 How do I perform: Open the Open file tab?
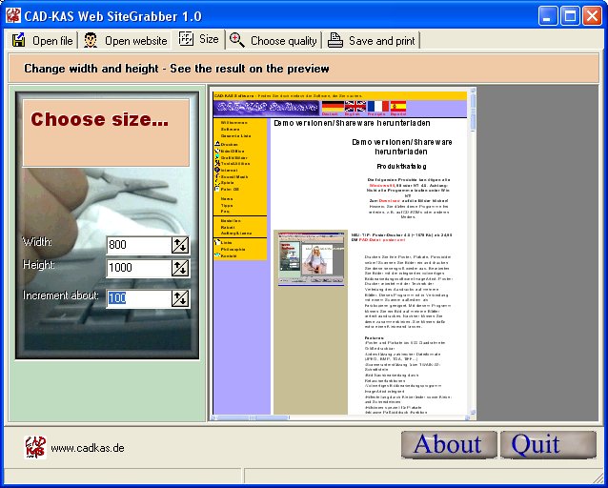tap(42, 41)
